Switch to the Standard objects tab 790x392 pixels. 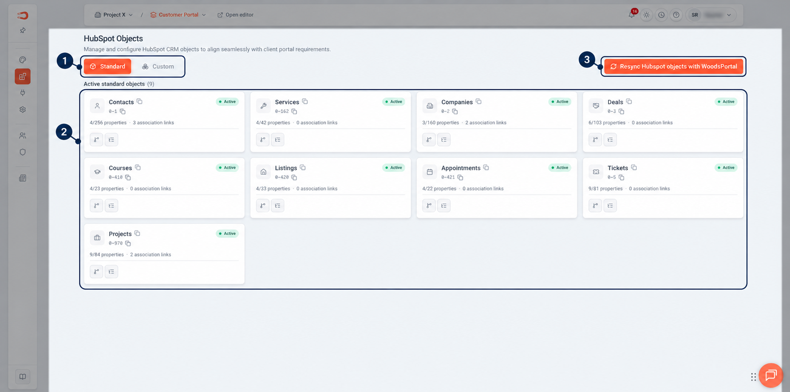click(107, 67)
